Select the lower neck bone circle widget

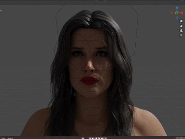[x=92, y=129]
